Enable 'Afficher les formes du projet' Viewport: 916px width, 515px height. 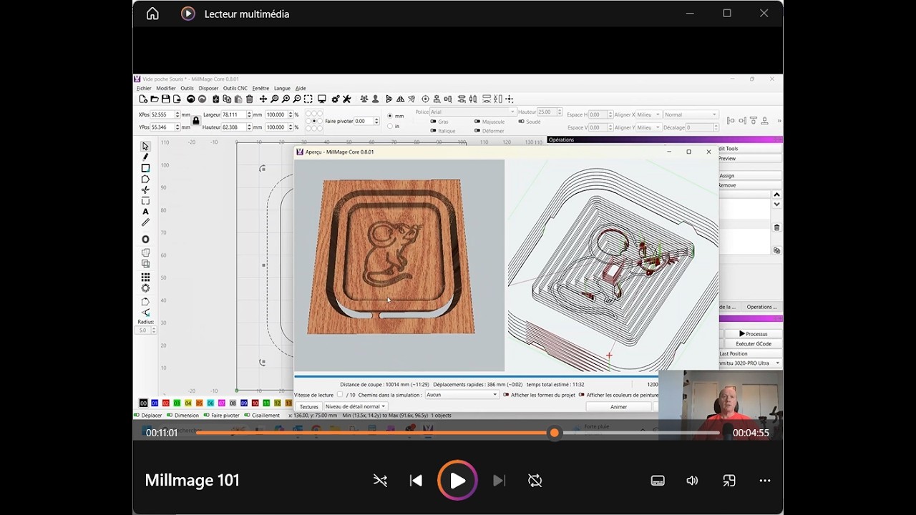coord(506,395)
